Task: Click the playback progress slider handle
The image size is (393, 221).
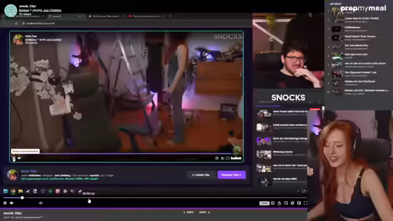Action: click(x=22, y=198)
